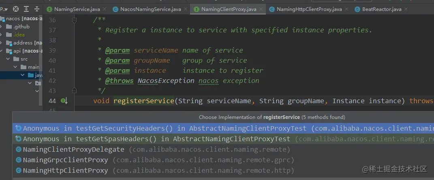
Task: Click the icon beside testGetSpasHeaders() popup entry
Action: (x=19, y=139)
